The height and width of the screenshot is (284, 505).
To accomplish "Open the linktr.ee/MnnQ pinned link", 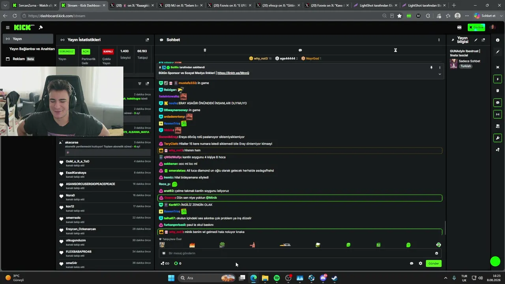I will coord(233,73).
